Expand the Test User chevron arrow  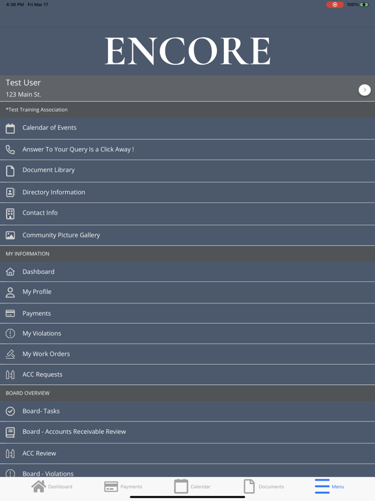coord(365,90)
